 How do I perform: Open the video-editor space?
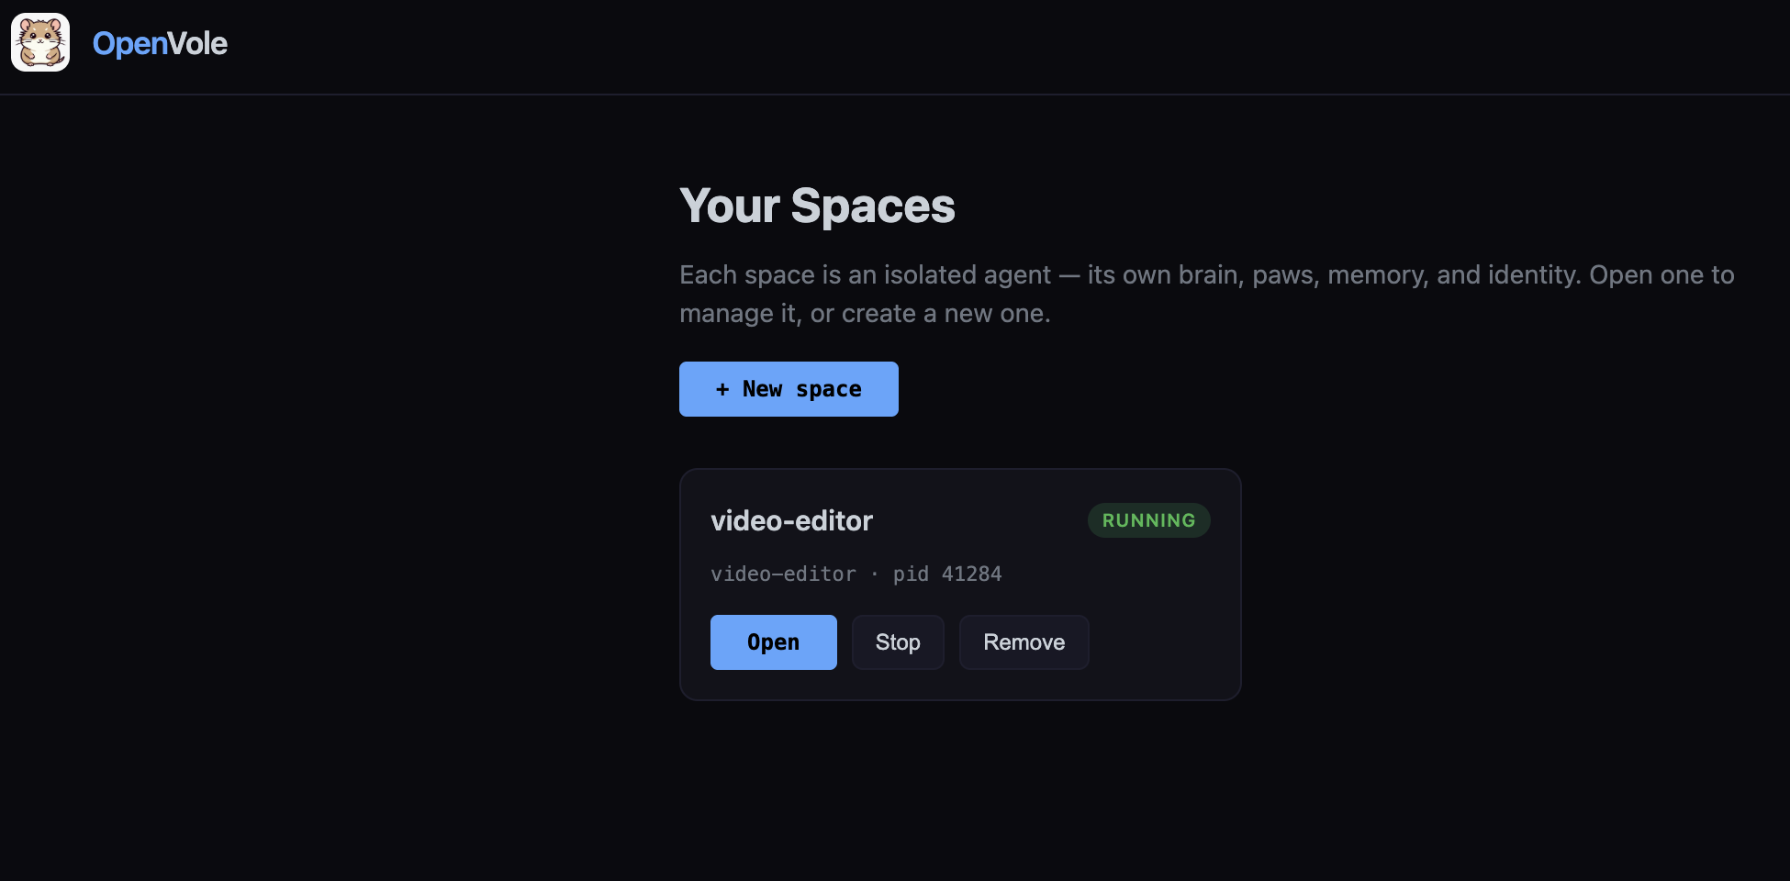click(774, 642)
